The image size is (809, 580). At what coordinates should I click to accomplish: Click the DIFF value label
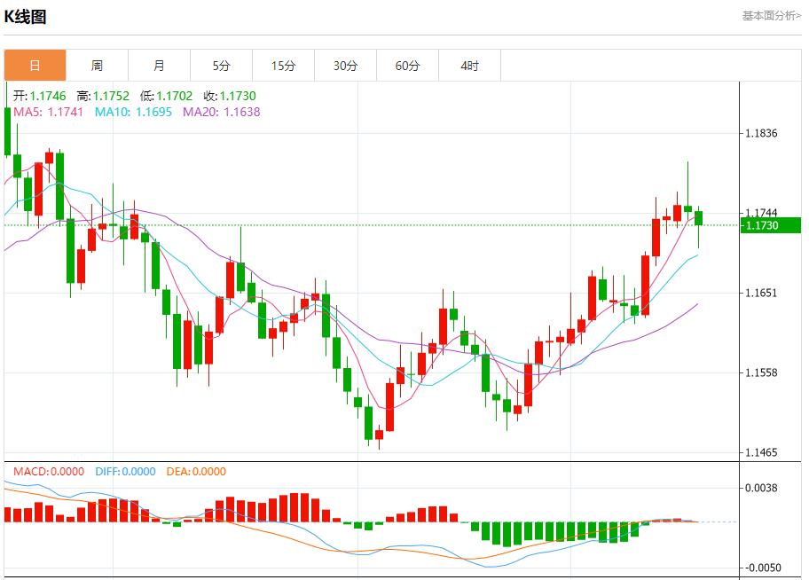125,472
